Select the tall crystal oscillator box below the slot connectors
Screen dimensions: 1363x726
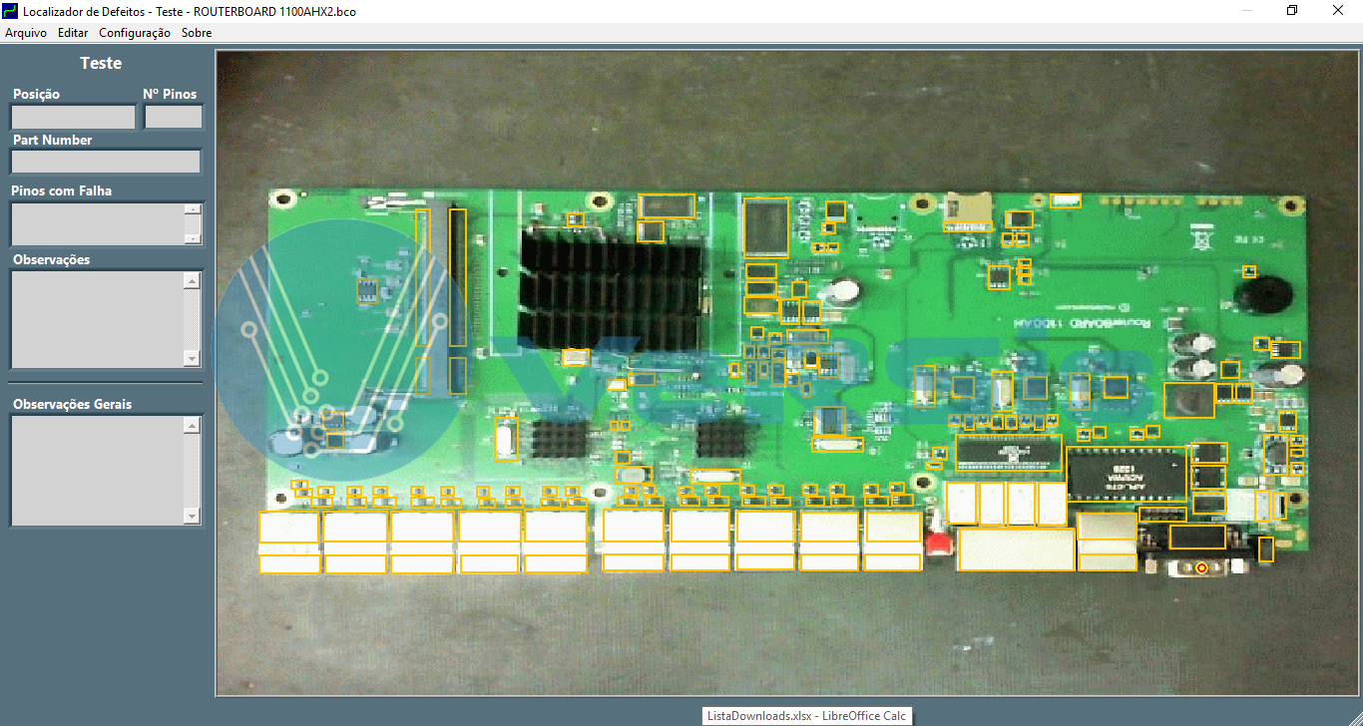[x=507, y=439]
